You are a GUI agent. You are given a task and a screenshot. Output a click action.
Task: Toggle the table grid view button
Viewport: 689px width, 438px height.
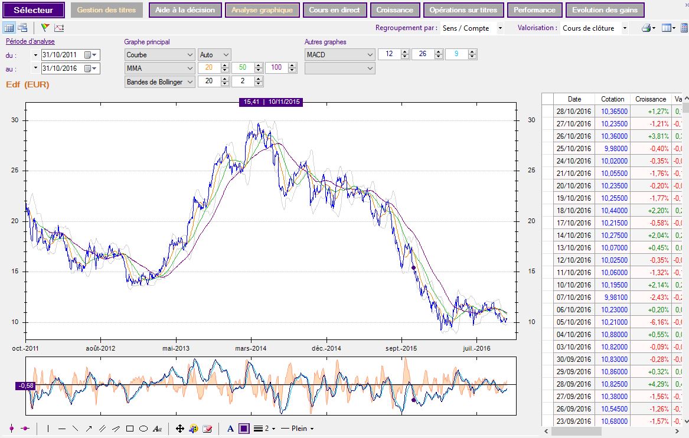9,28
